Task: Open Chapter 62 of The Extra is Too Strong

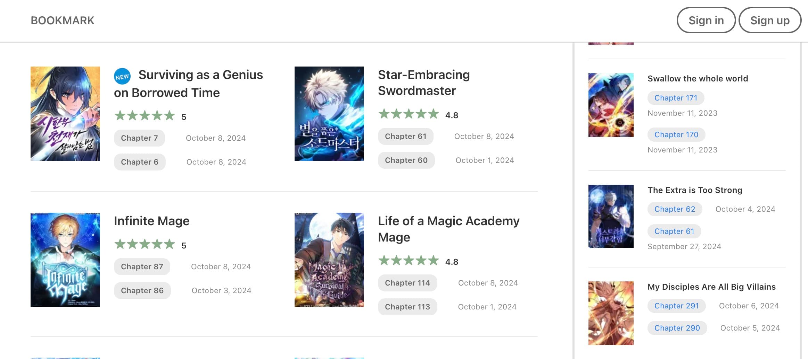Action: tap(675, 209)
